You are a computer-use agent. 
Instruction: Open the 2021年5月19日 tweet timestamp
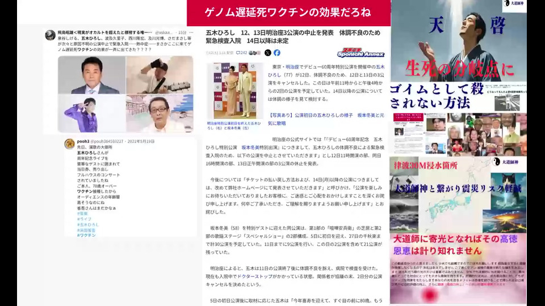[x=141, y=142]
